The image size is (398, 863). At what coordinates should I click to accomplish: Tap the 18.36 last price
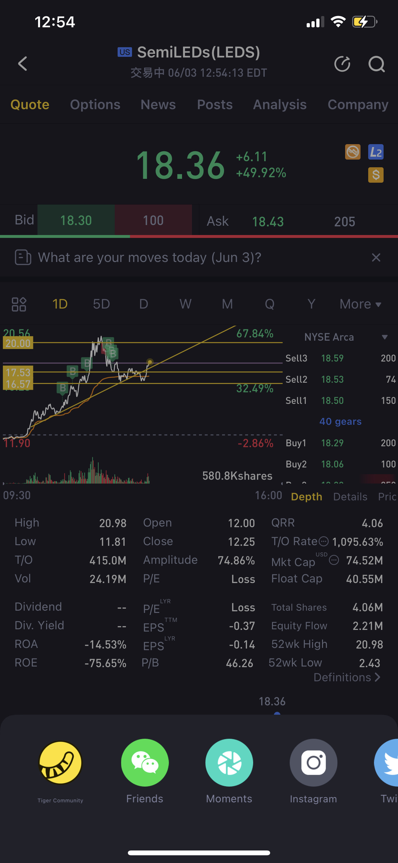(181, 165)
